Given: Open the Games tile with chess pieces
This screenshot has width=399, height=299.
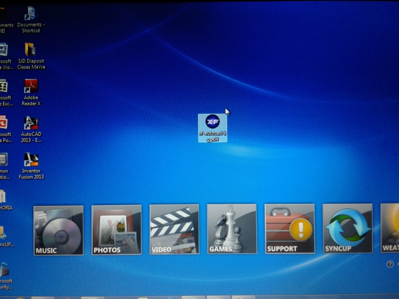Looking at the screenshot, I should tap(232, 229).
